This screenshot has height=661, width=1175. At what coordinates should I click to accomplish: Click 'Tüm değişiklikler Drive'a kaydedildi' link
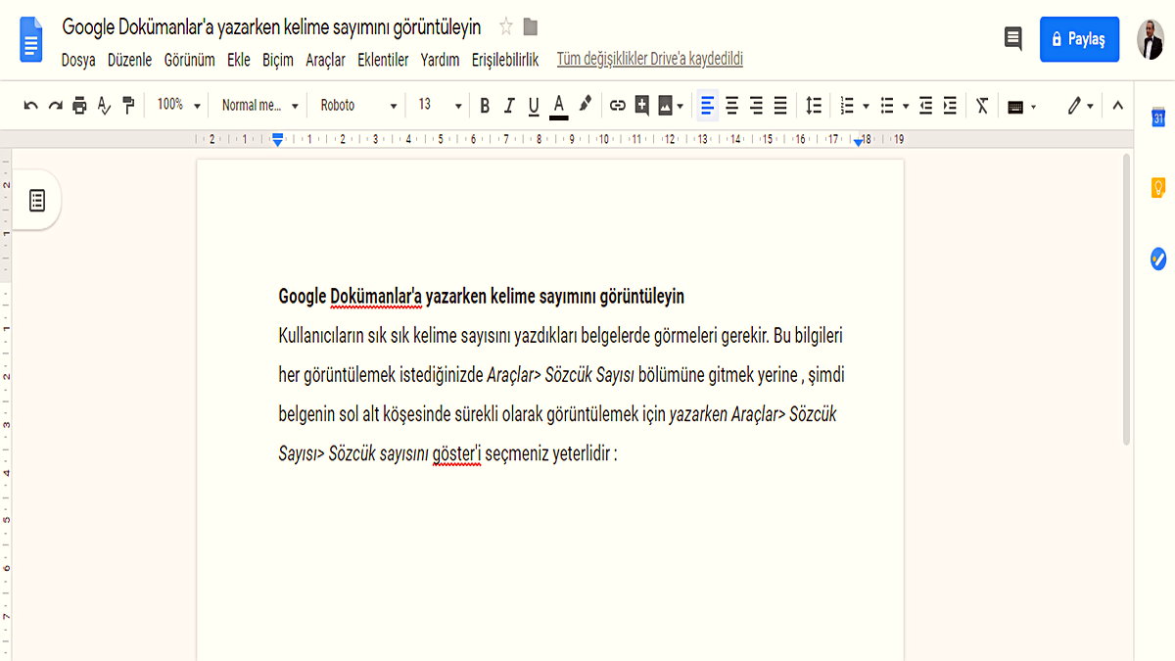click(x=650, y=60)
